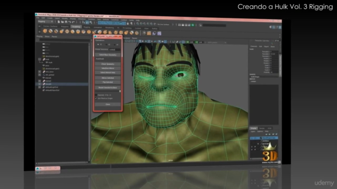Select the XY axis radio button
This screenshot has height=189, width=337.
115,45
